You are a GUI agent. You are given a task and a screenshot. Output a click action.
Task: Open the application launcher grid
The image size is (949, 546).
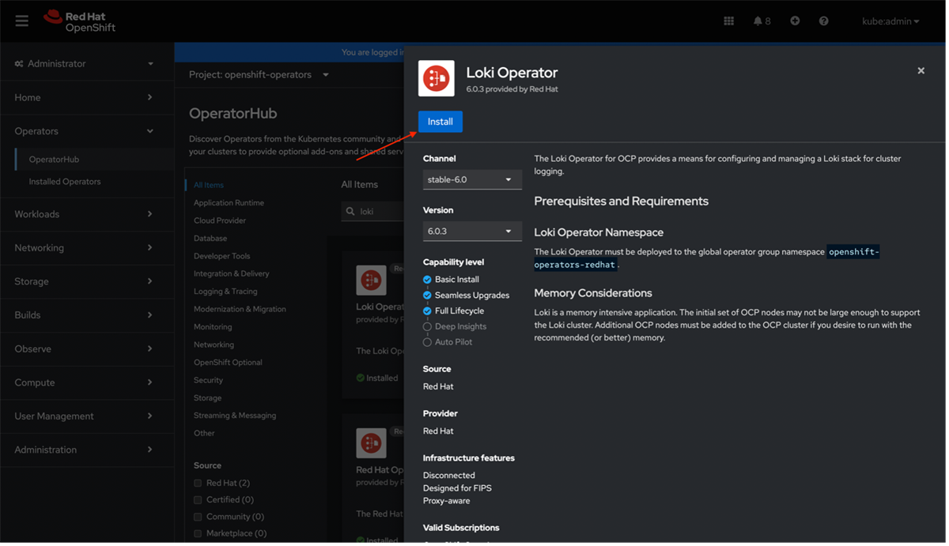click(x=729, y=21)
